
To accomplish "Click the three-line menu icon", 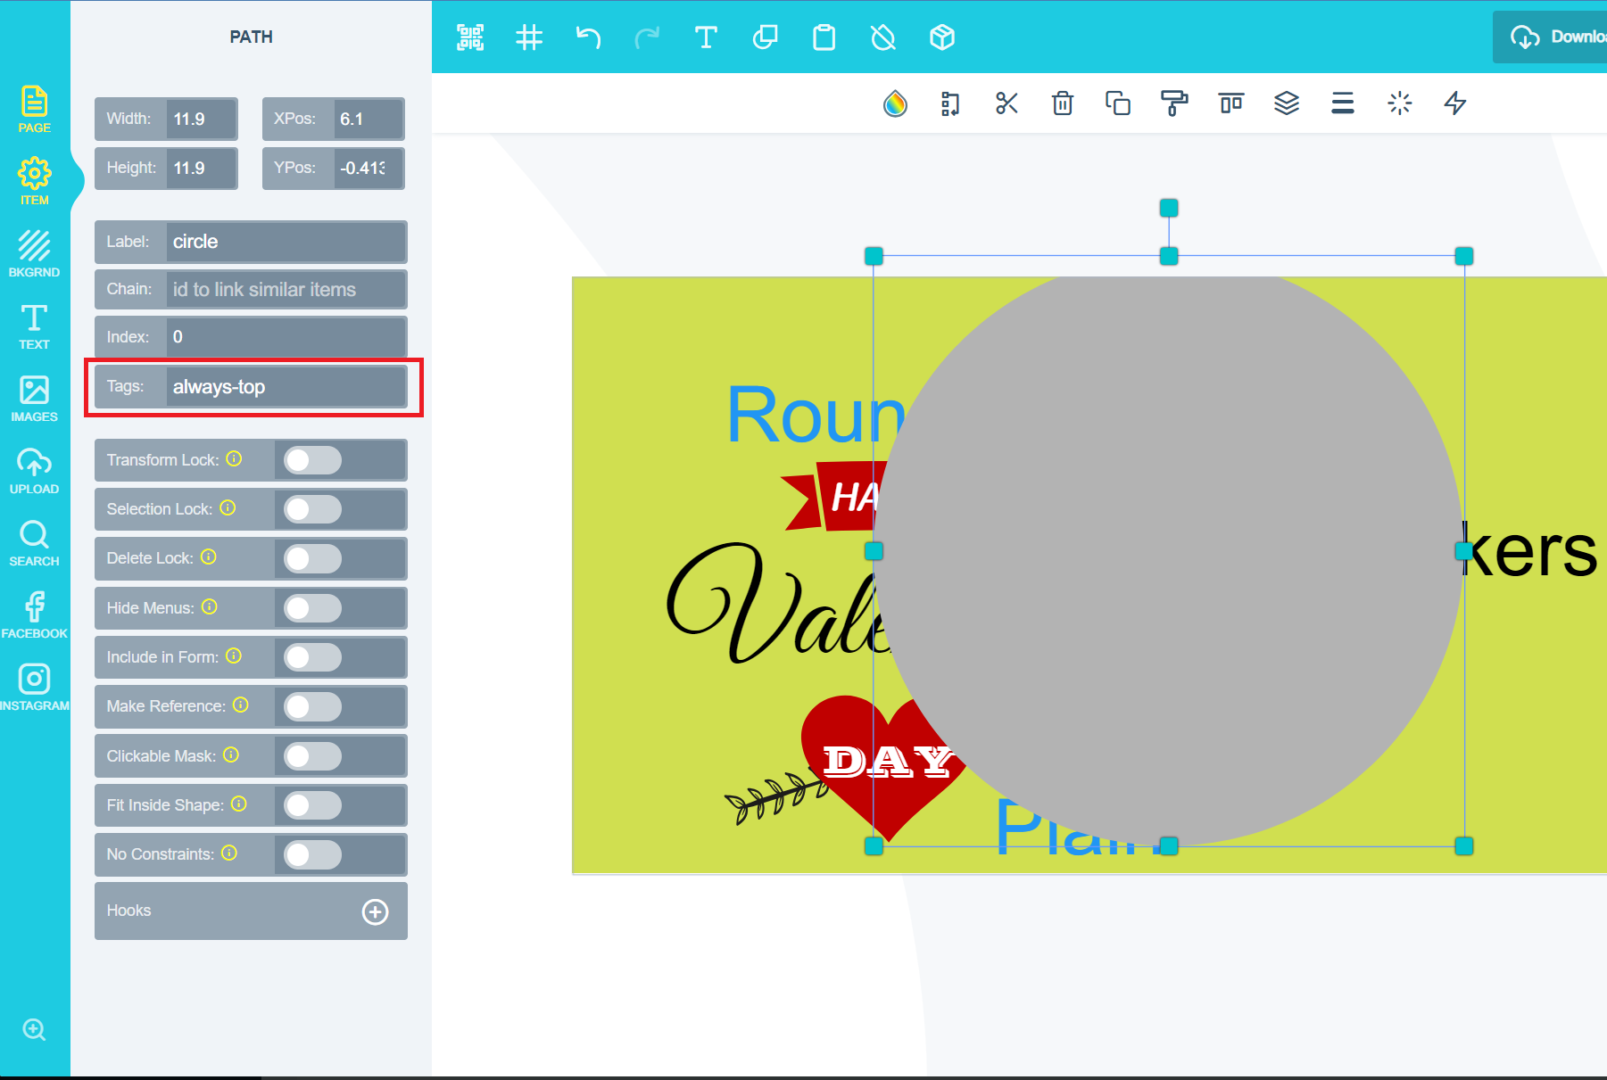I will [x=1343, y=103].
